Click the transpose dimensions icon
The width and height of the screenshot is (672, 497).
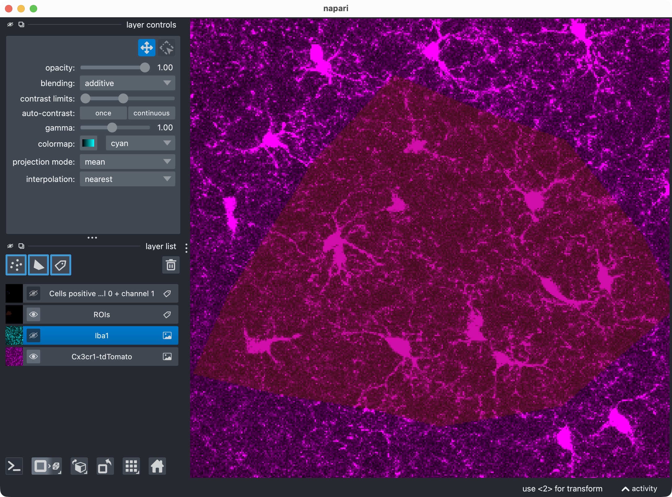click(105, 466)
